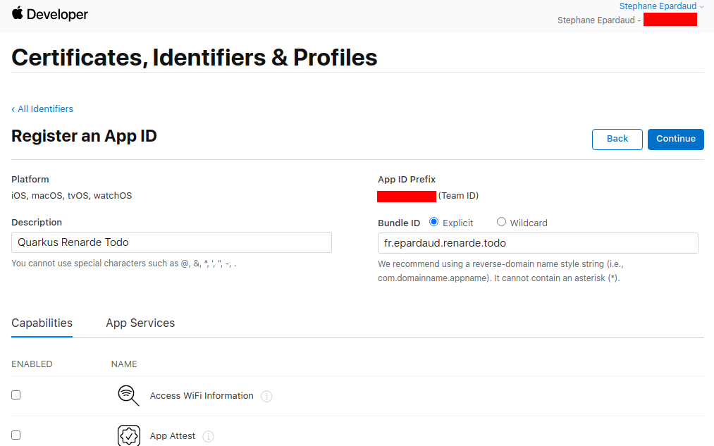Viewport: 714px width, 446px height.
Task: Click the App Attest icon
Action: (128, 435)
